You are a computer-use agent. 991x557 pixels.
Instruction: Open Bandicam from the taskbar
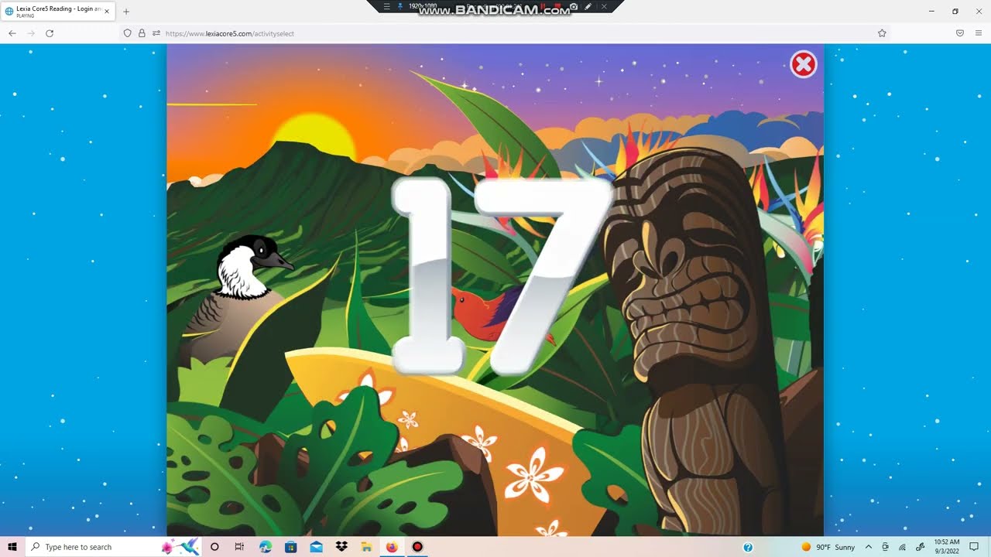(x=417, y=547)
